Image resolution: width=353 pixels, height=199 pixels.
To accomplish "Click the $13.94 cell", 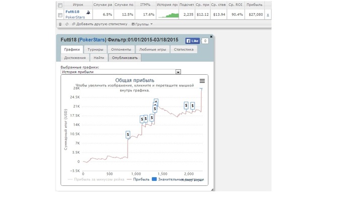I will [x=219, y=15].
